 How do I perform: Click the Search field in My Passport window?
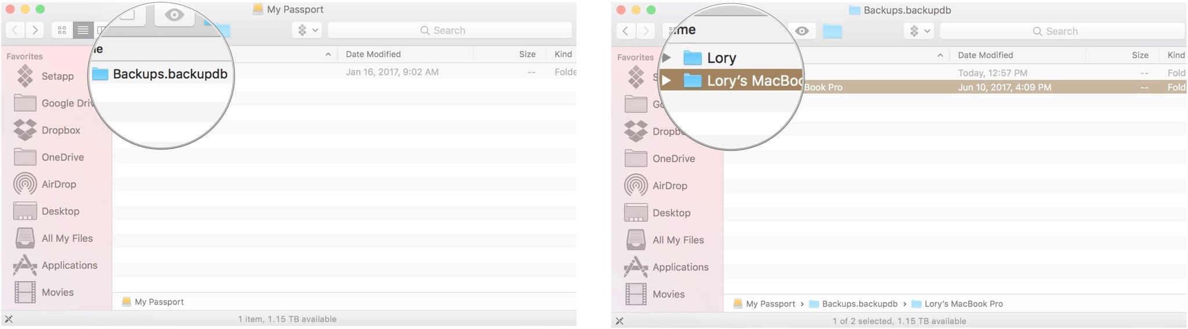point(450,30)
